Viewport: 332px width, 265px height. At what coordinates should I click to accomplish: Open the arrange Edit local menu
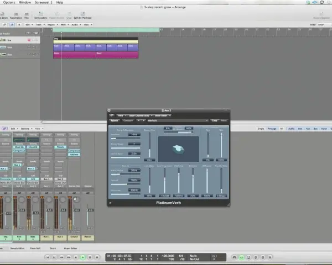(x=29, y=25)
